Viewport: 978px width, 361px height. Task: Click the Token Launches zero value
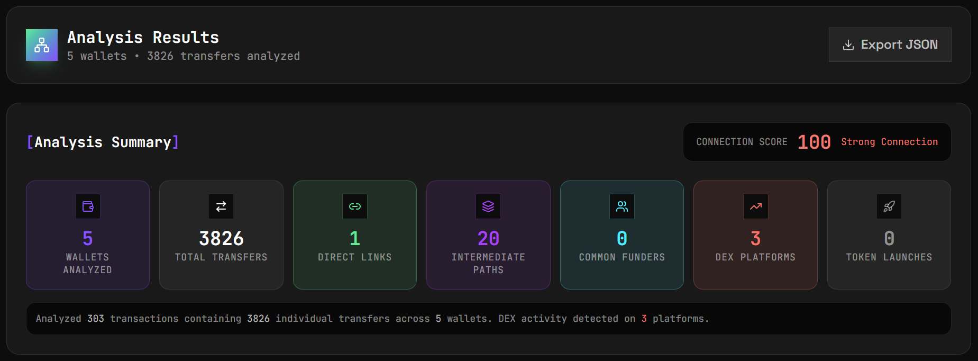pos(889,238)
